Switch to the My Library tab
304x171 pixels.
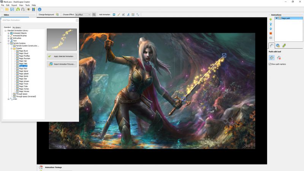tap(17, 27)
